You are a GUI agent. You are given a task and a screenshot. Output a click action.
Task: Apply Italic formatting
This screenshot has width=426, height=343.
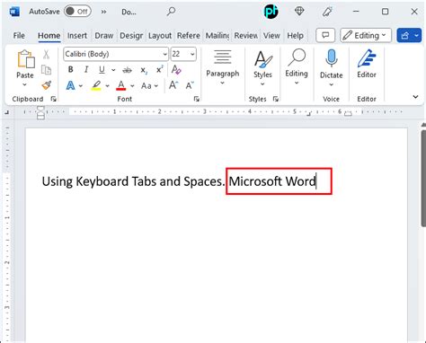86,70
